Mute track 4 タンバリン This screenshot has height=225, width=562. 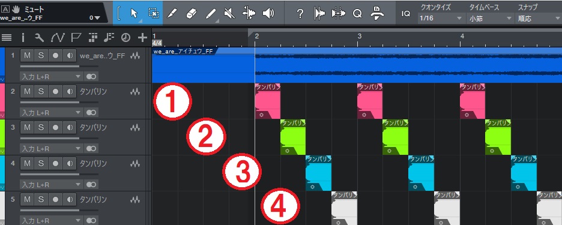point(27,163)
